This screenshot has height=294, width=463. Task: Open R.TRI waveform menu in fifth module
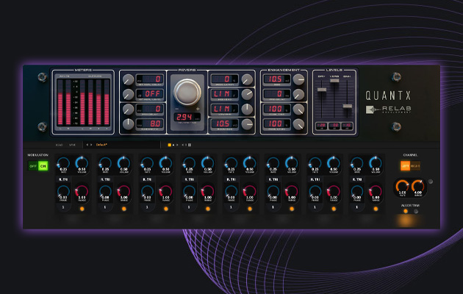(x=231, y=179)
